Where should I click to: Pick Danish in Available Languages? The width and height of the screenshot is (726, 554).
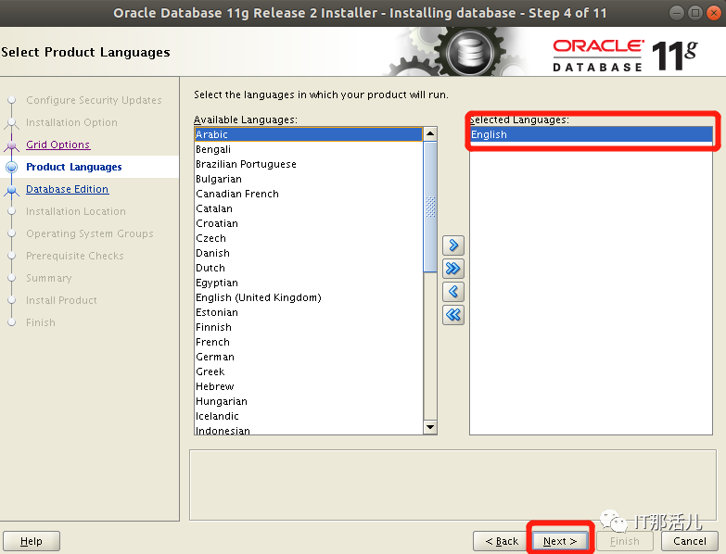309,253
